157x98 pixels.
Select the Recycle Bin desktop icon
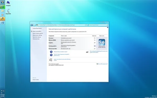[8, 11]
